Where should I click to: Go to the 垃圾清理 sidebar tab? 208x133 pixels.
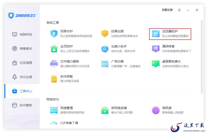click(22, 63)
